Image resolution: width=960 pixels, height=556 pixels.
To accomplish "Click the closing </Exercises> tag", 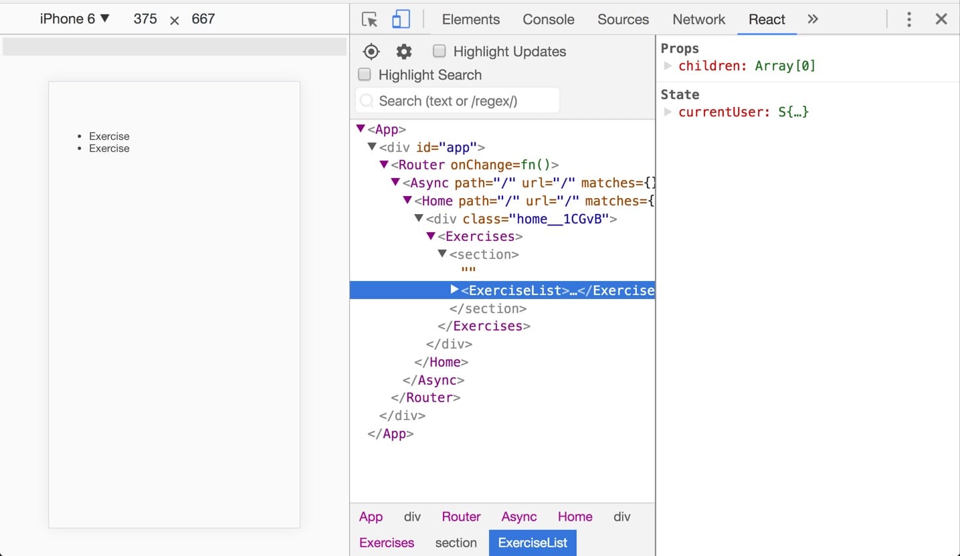I will 484,326.
